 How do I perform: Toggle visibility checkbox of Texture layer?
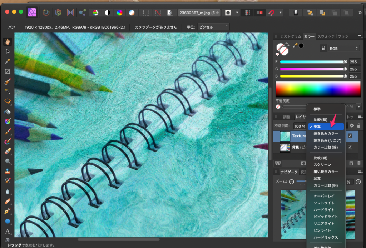[x=350, y=136]
